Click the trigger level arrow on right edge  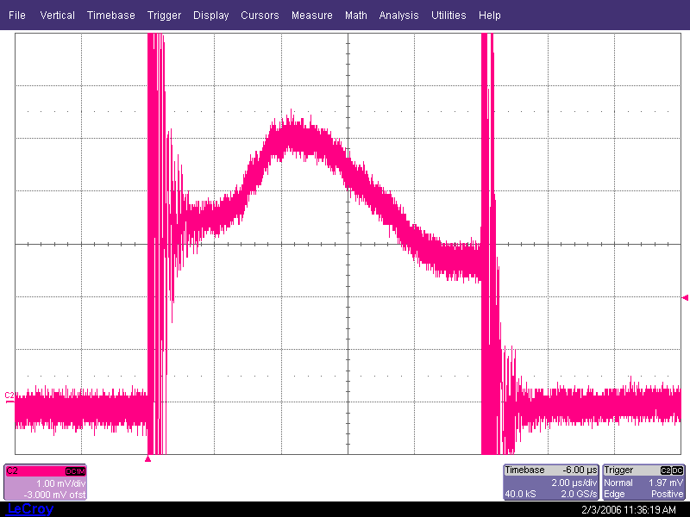685,297
